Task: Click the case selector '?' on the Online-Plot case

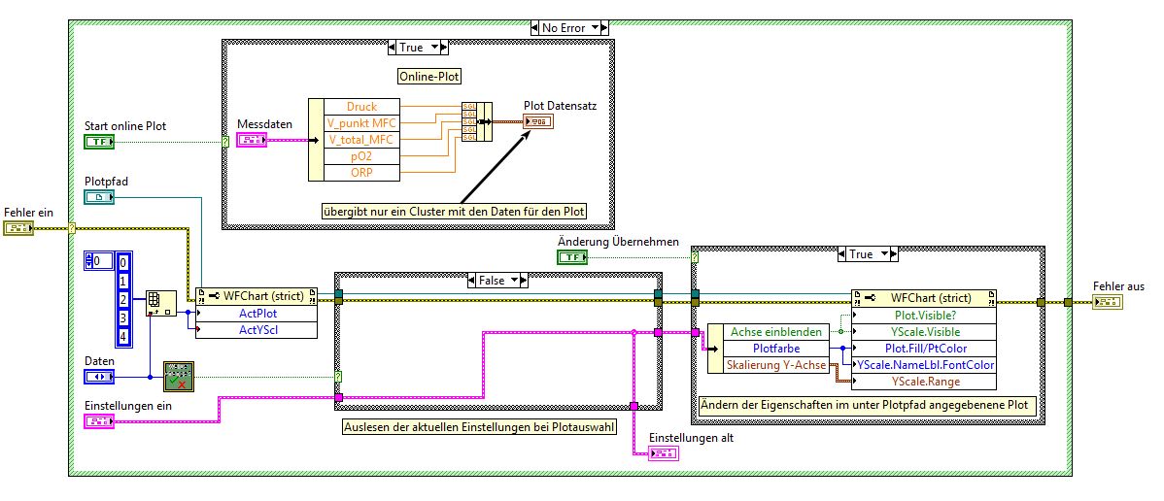Action: click(x=225, y=142)
